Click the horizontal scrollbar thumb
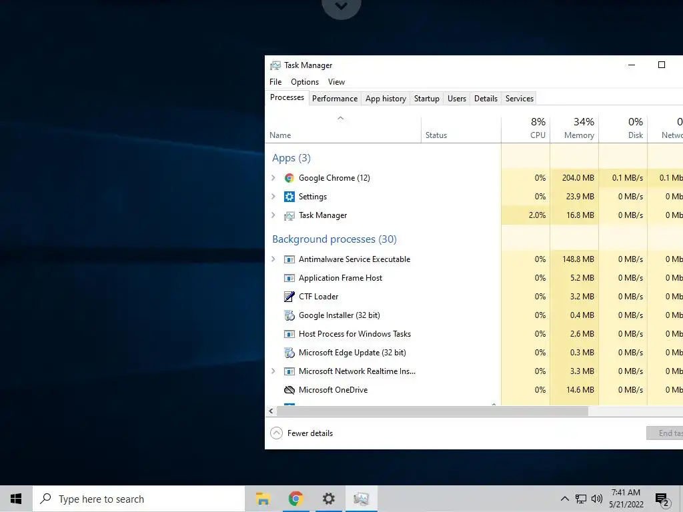Viewport: 683px width, 512px height. [432, 411]
